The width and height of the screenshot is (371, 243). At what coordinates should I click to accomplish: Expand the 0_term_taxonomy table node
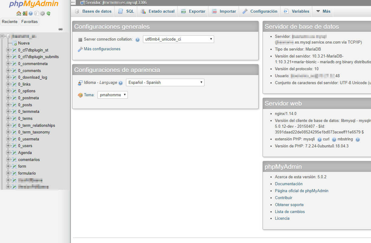[8, 132]
